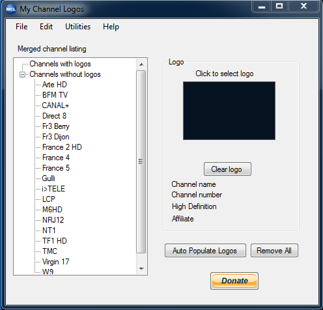Select the Arte HD channel
Screen dimensions: 323x310
pyautogui.click(x=54, y=85)
